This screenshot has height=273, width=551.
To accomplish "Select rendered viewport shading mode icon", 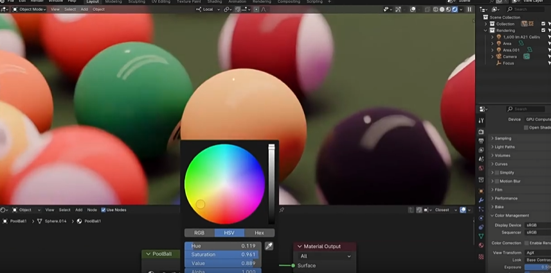I will click(455, 10).
